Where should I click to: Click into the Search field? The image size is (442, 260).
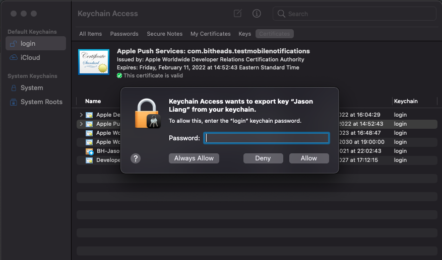pyautogui.click(x=354, y=14)
